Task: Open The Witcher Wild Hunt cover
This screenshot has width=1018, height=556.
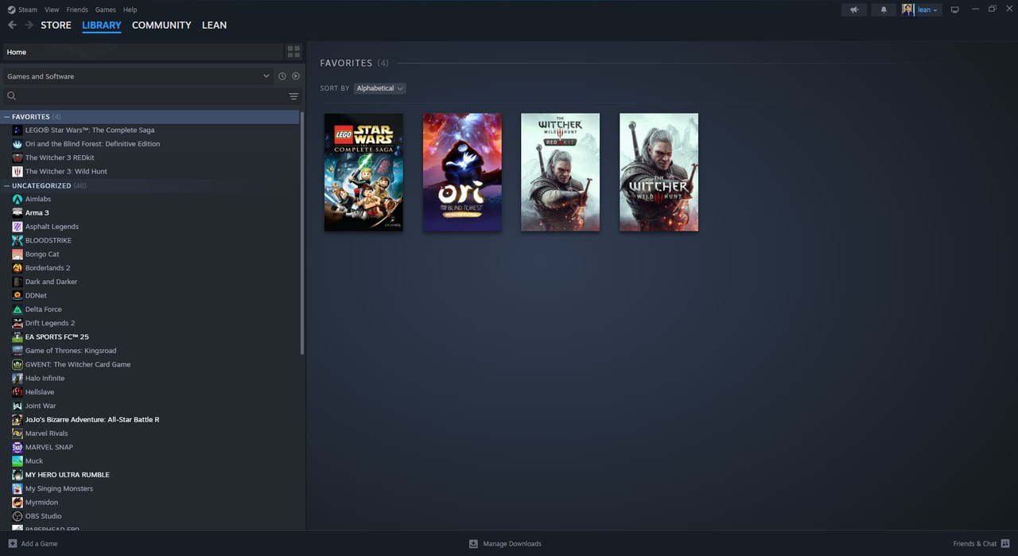Action: coord(659,172)
